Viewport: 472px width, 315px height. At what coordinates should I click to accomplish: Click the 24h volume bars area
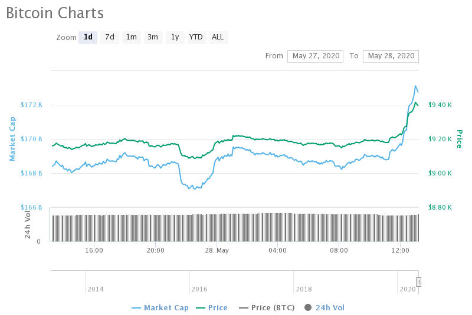tap(235, 227)
